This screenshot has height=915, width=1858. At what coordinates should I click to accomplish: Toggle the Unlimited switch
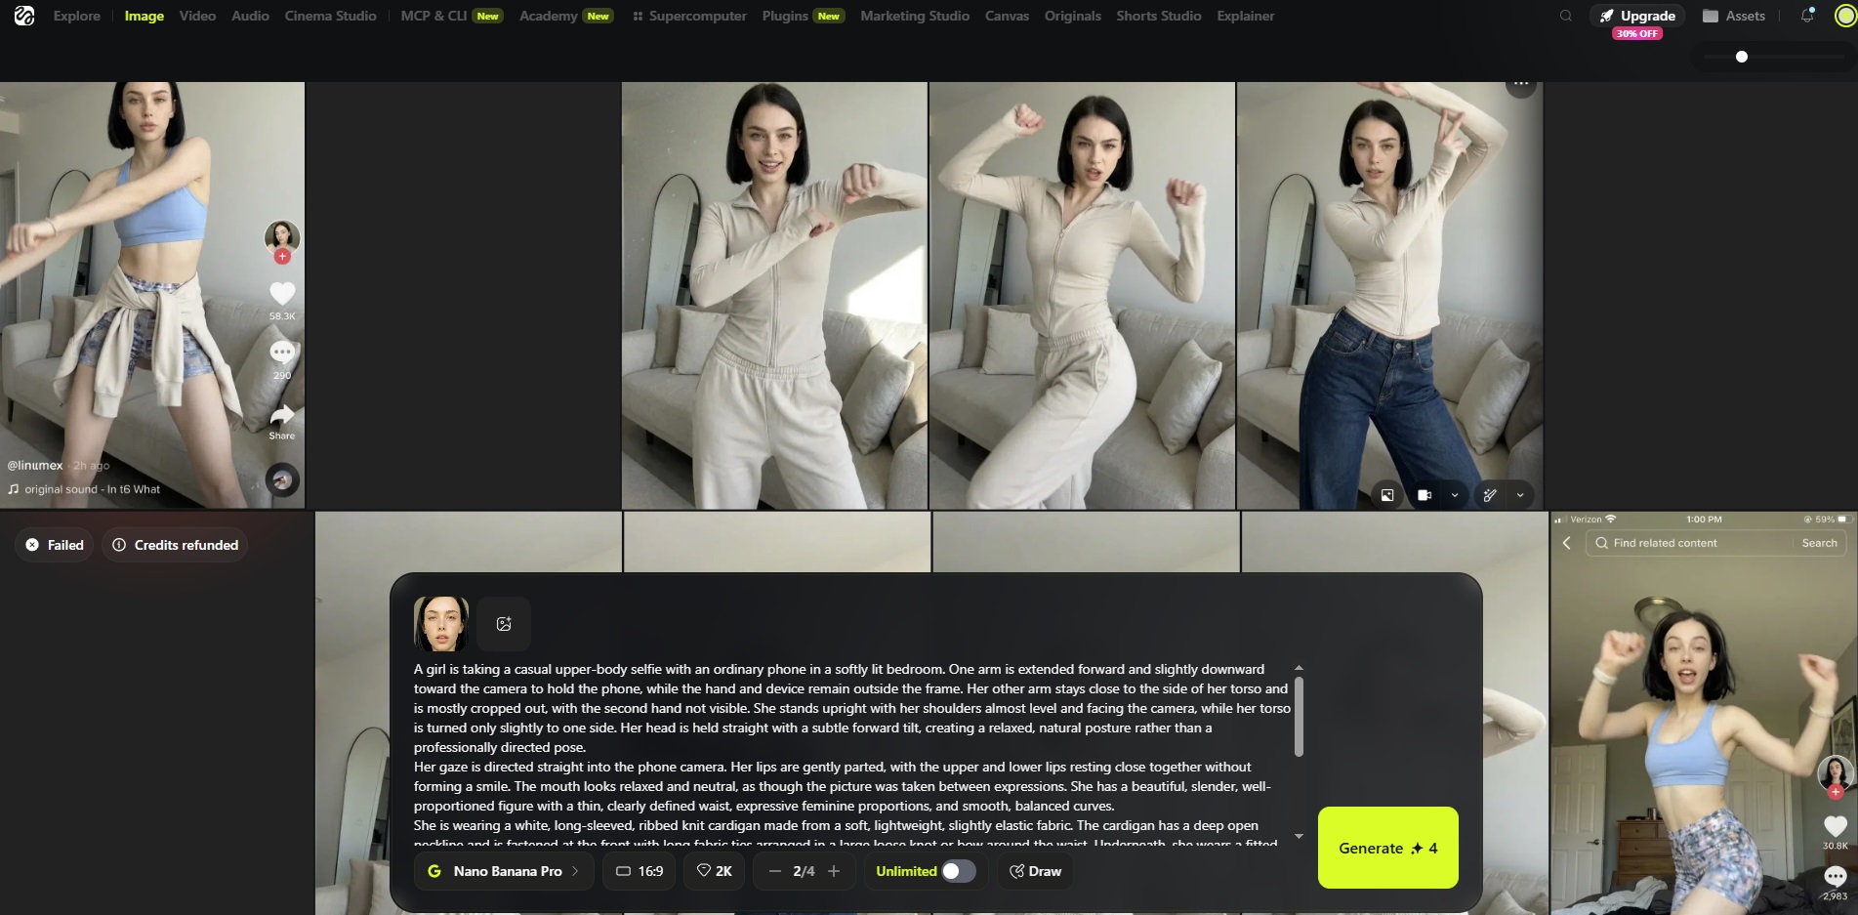click(958, 871)
